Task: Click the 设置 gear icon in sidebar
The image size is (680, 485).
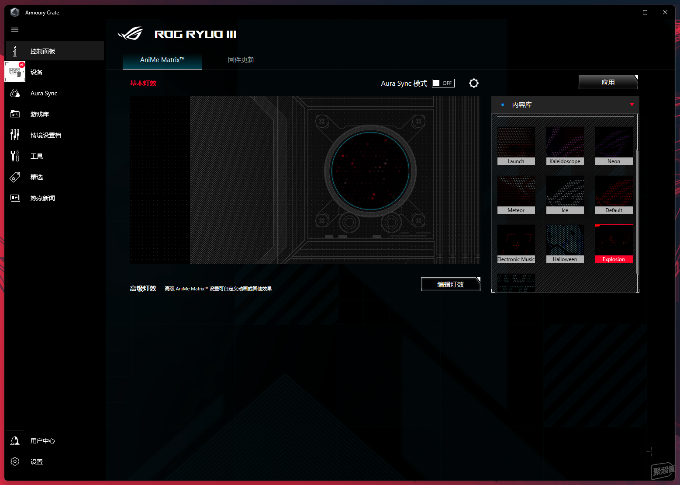Action: (x=15, y=461)
